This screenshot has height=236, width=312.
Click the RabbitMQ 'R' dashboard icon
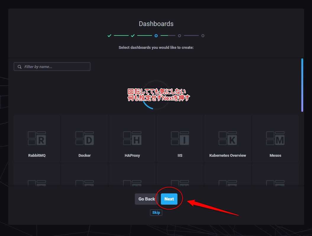click(37, 138)
